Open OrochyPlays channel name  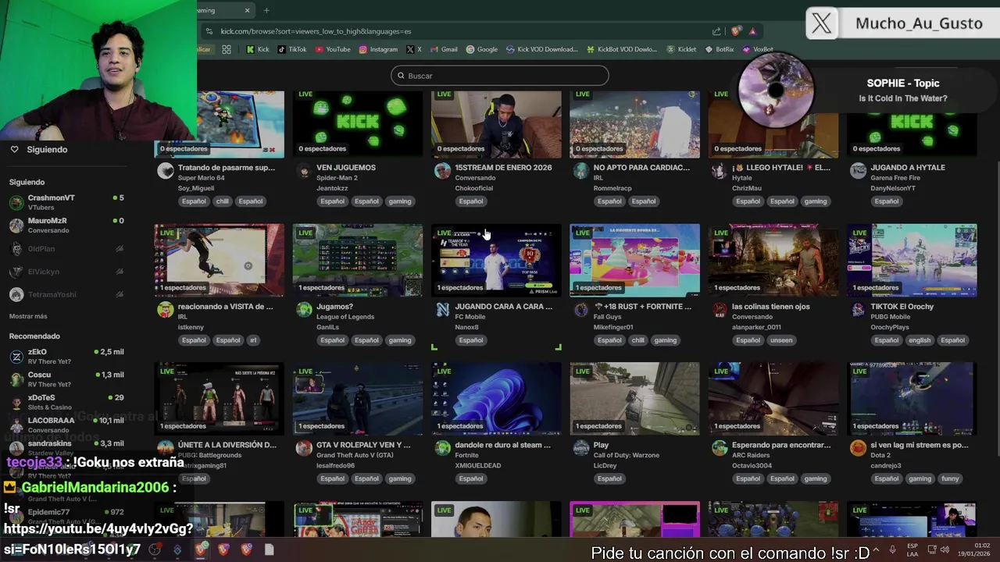pyautogui.click(x=891, y=327)
